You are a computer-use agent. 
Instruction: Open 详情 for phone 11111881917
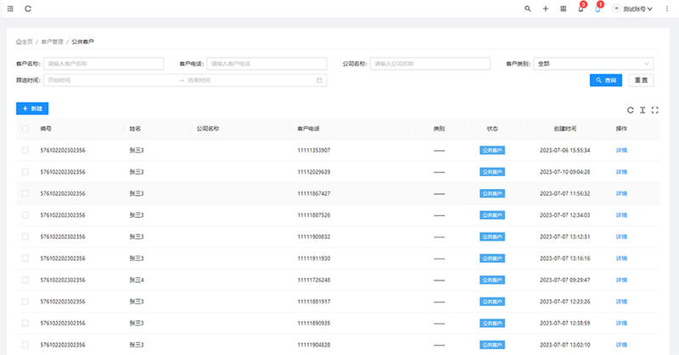pos(621,302)
